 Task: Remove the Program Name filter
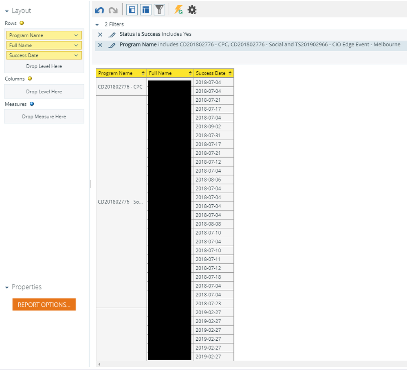click(100, 45)
